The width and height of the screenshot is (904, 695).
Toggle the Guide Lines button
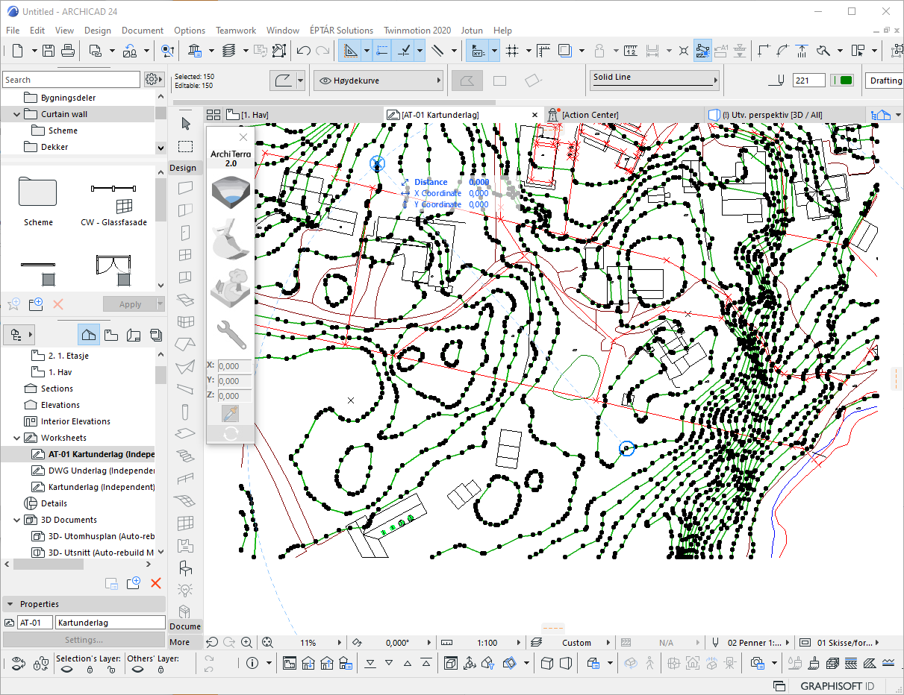351,51
